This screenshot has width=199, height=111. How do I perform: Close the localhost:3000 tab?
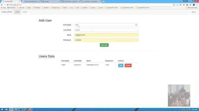(20, 2)
